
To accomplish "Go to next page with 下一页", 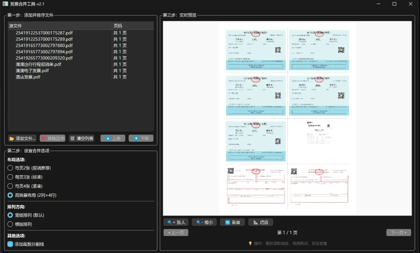I will click(x=398, y=233).
